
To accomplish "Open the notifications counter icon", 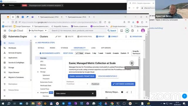I will coord(127,31).
